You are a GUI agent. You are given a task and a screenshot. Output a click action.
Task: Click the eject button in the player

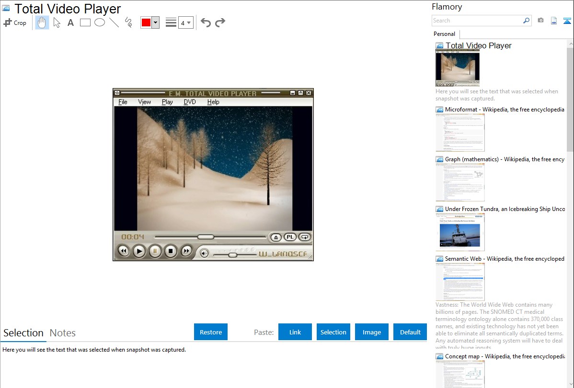276,237
